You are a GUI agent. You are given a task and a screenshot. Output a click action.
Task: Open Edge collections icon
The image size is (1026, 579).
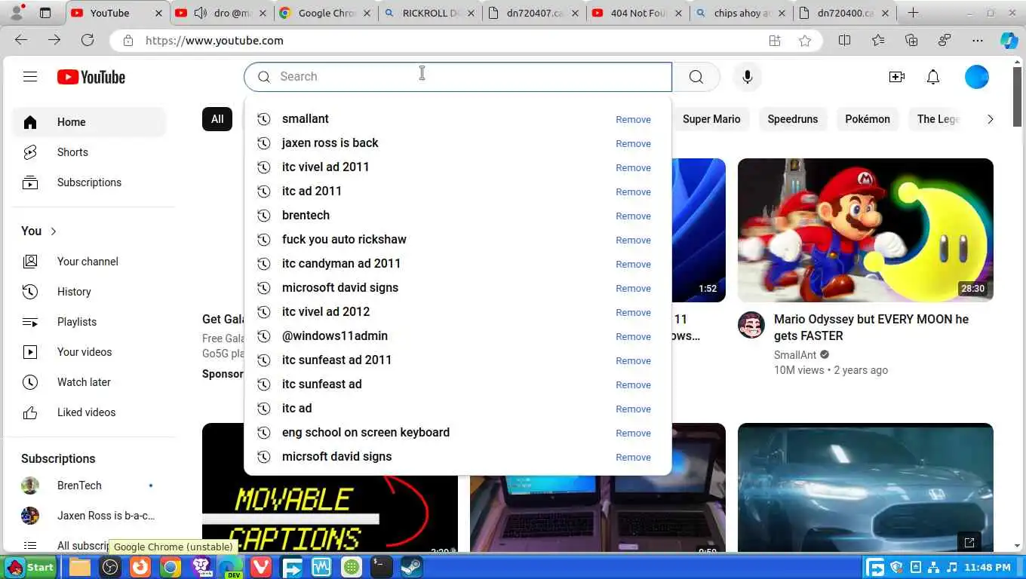tap(911, 41)
